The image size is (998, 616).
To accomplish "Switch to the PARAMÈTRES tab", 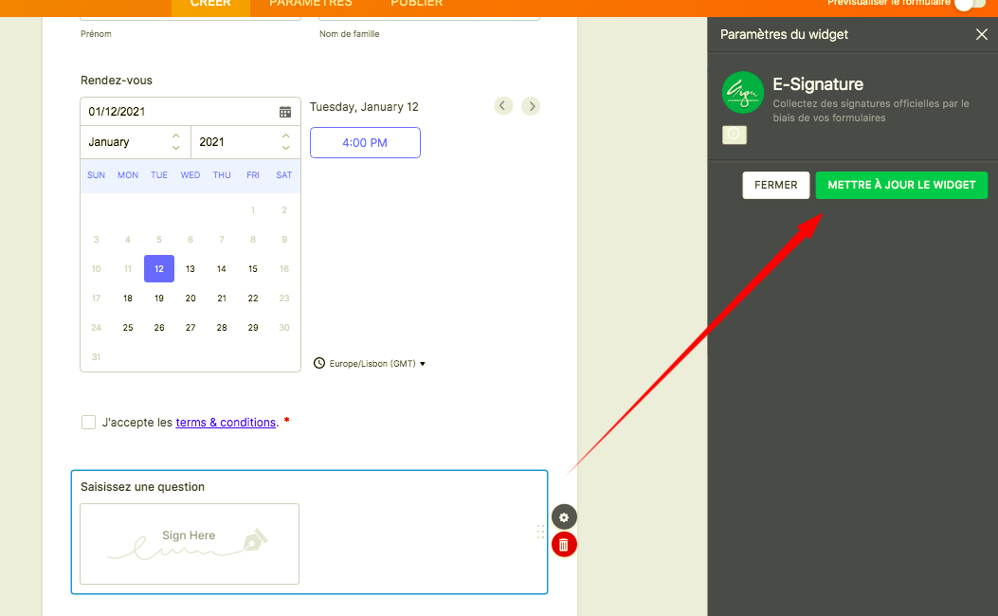I will [x=311, y=4].
